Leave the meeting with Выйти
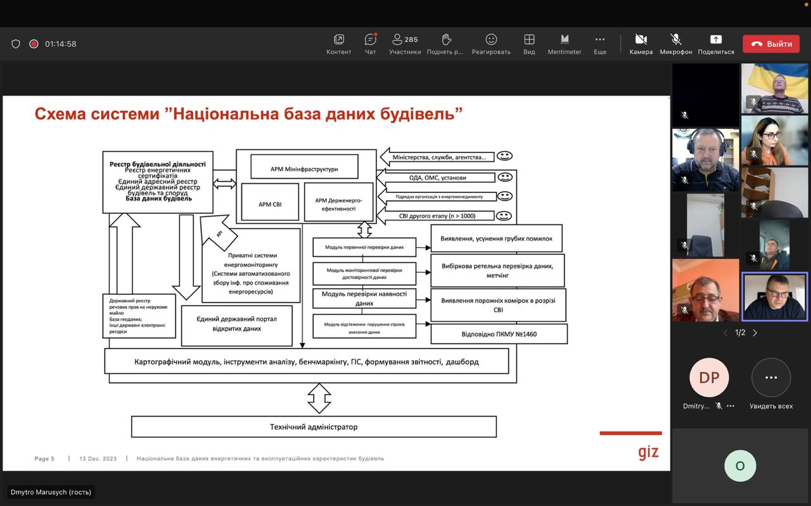 tap(771, 44)
